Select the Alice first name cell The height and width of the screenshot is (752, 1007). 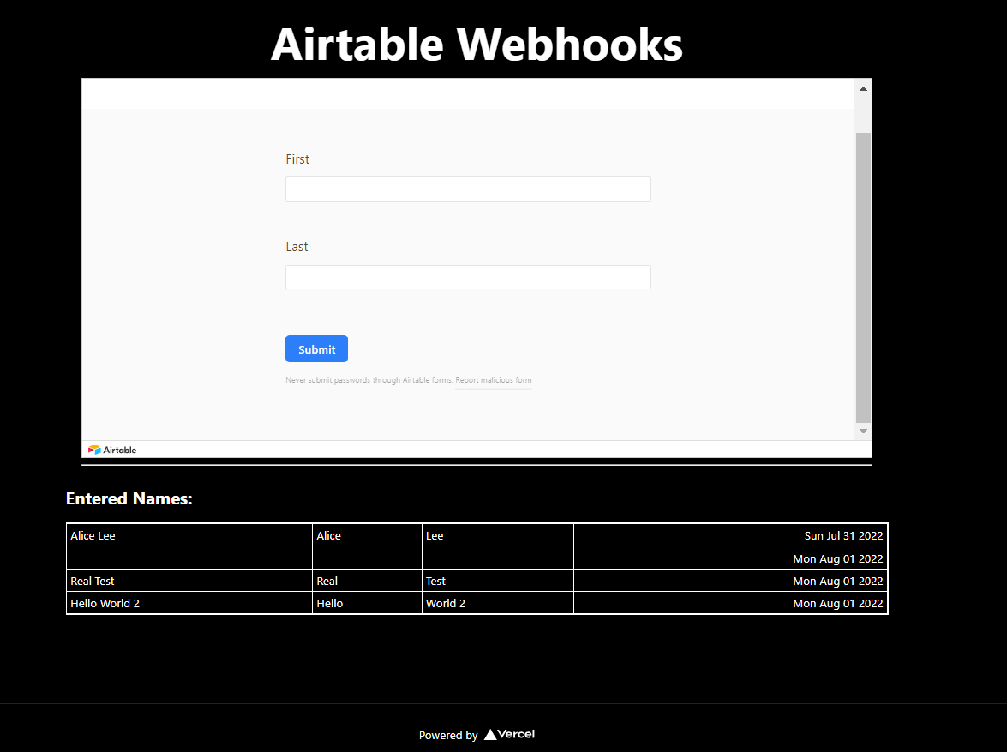368,535
